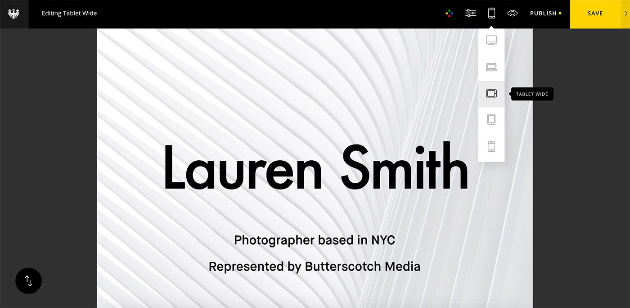Image resolution: width=630 pixels, height=308 pixels.
Task: Open the sliders settings icon
Action: (x=471, y=13)
